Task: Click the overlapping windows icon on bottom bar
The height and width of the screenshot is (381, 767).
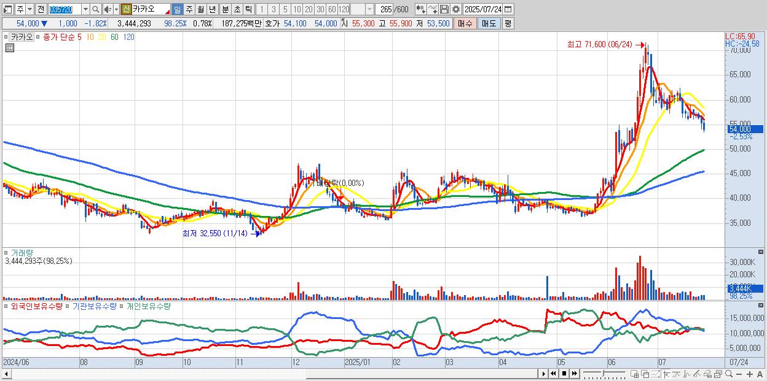Action: tap(645, 374)
